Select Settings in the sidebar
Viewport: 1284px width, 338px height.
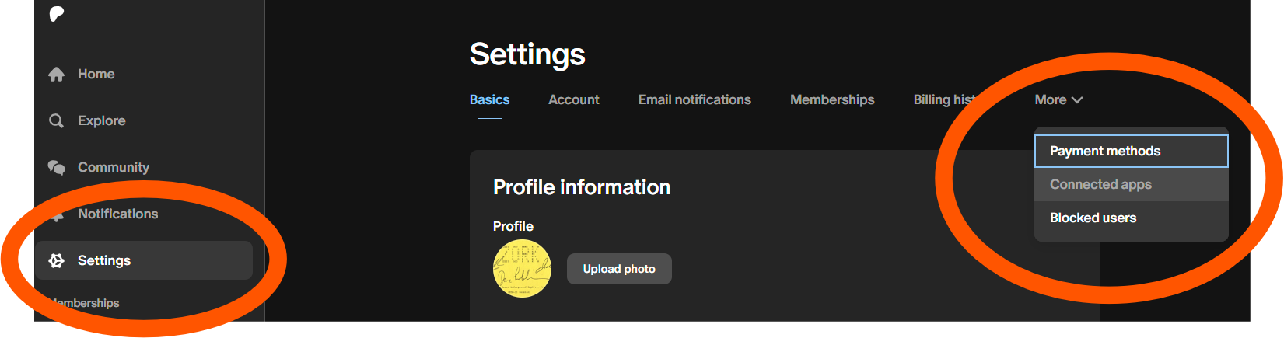144,260
